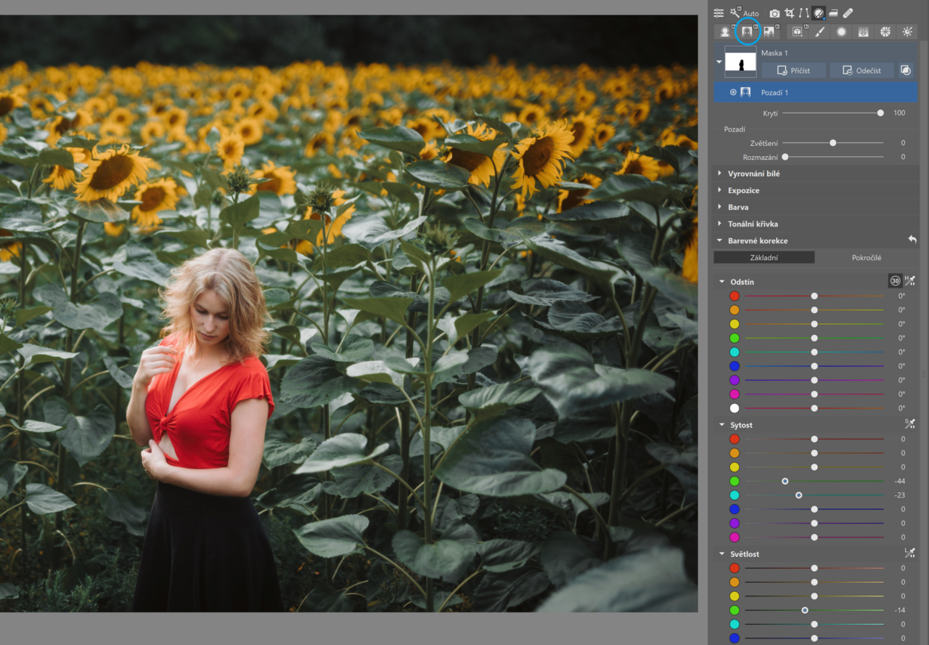Toggle the 30-degree hue step button
Viewport: 929px width, 645px height.
(895, 281)
